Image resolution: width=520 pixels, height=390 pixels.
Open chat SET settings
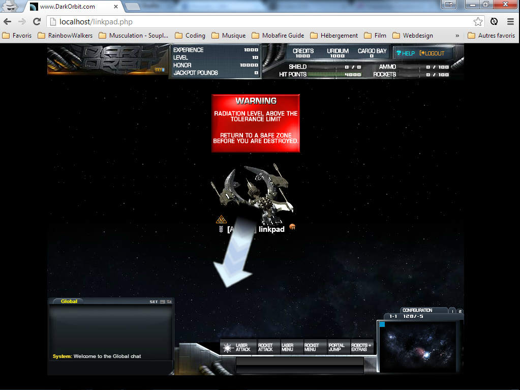153,302
